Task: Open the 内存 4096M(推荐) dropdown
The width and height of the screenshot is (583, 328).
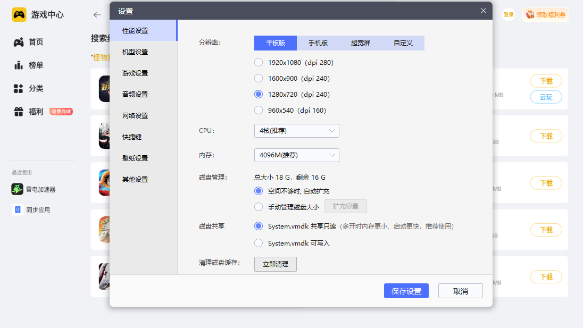Action: (296, 155)
